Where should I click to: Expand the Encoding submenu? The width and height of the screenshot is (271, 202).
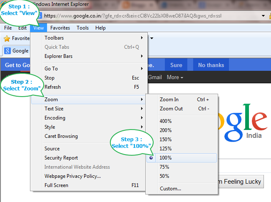88,118
